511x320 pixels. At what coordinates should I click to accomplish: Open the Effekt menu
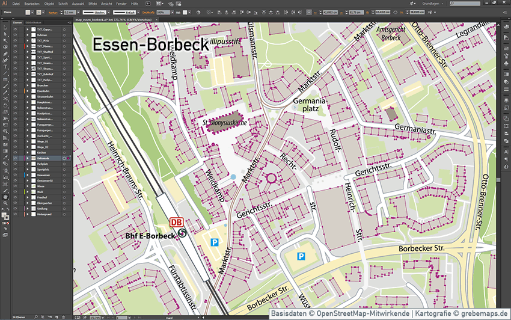point(93,4)
